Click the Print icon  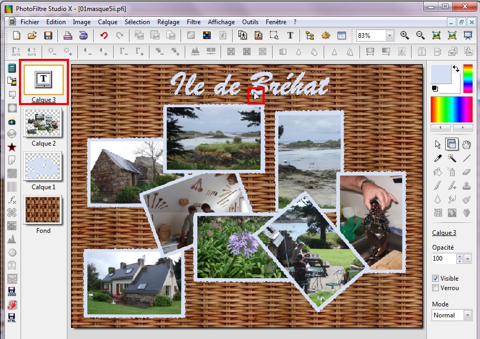[x=68, y=35]
